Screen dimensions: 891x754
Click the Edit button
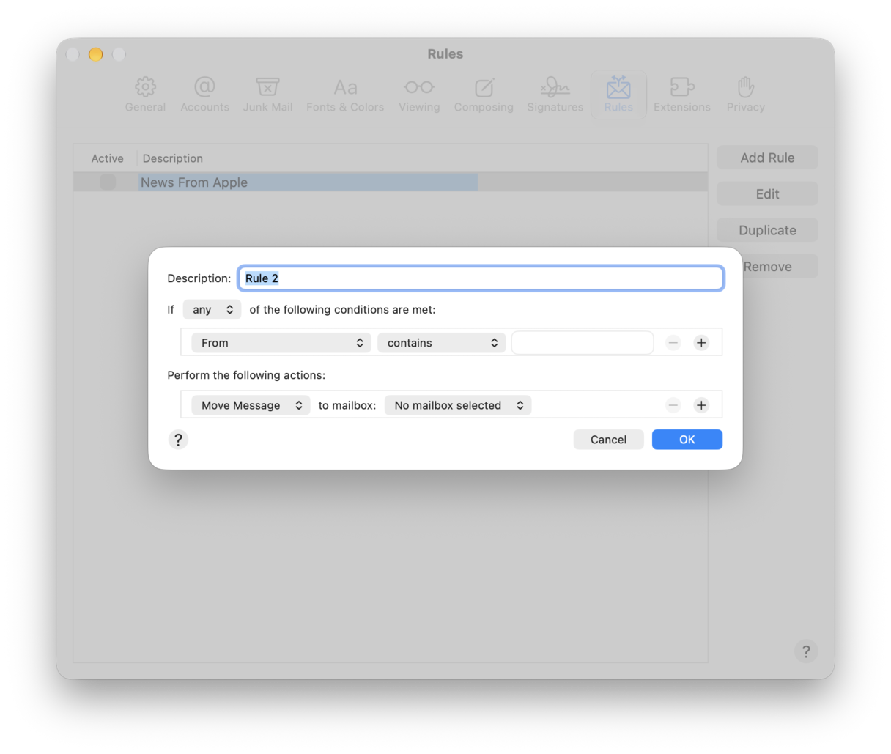pyautogui.click(x=767, y=194)
